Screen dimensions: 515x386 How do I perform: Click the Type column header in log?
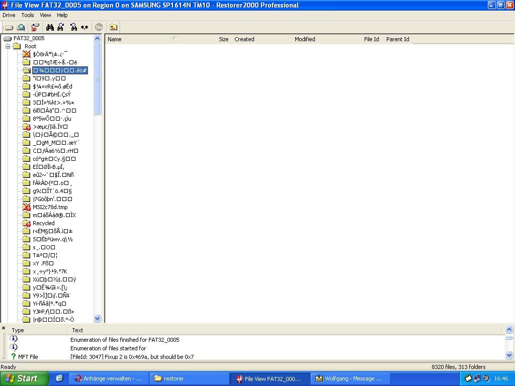click(18, 330)
